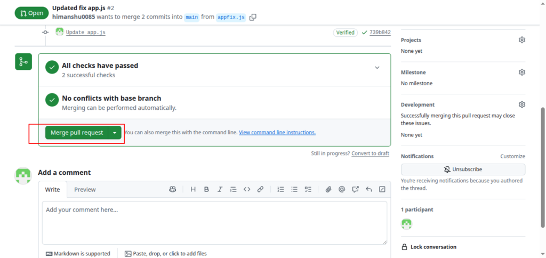Image resolution: width=546 pixels, height=258 pixels.
Task: Apply italic formatting in comment editor
Action: coord(220,189)
